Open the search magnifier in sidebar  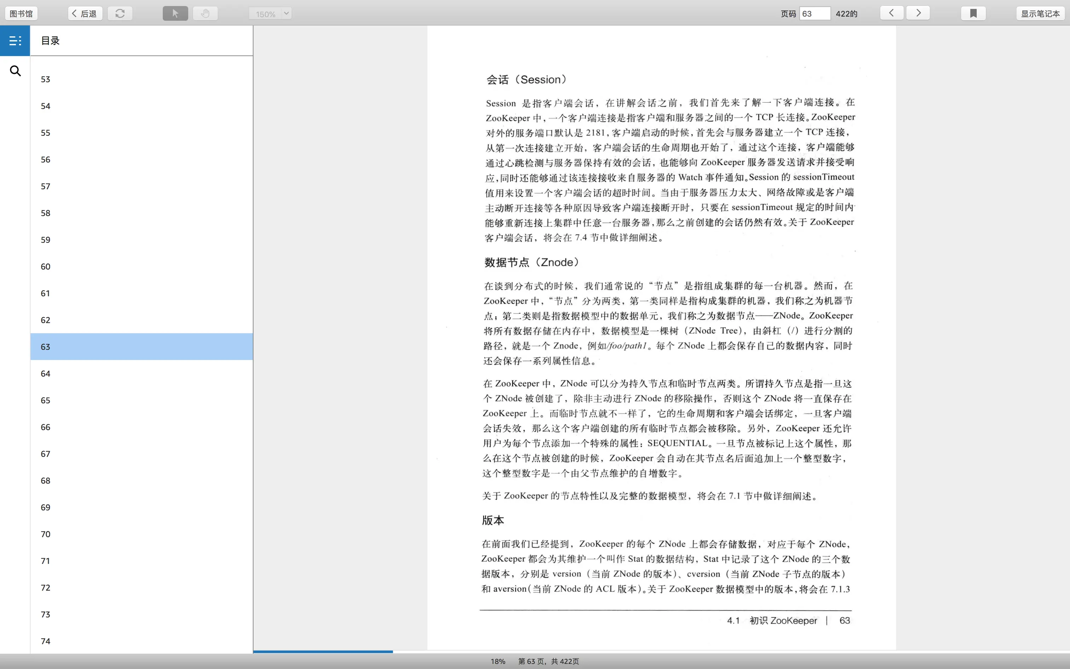pos(15,71)
